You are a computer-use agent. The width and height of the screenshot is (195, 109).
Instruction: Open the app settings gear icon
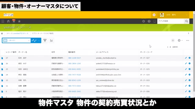coord(179,40)
